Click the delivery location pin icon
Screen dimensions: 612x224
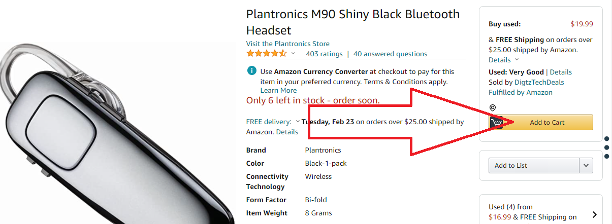click(x=492, y=108)
